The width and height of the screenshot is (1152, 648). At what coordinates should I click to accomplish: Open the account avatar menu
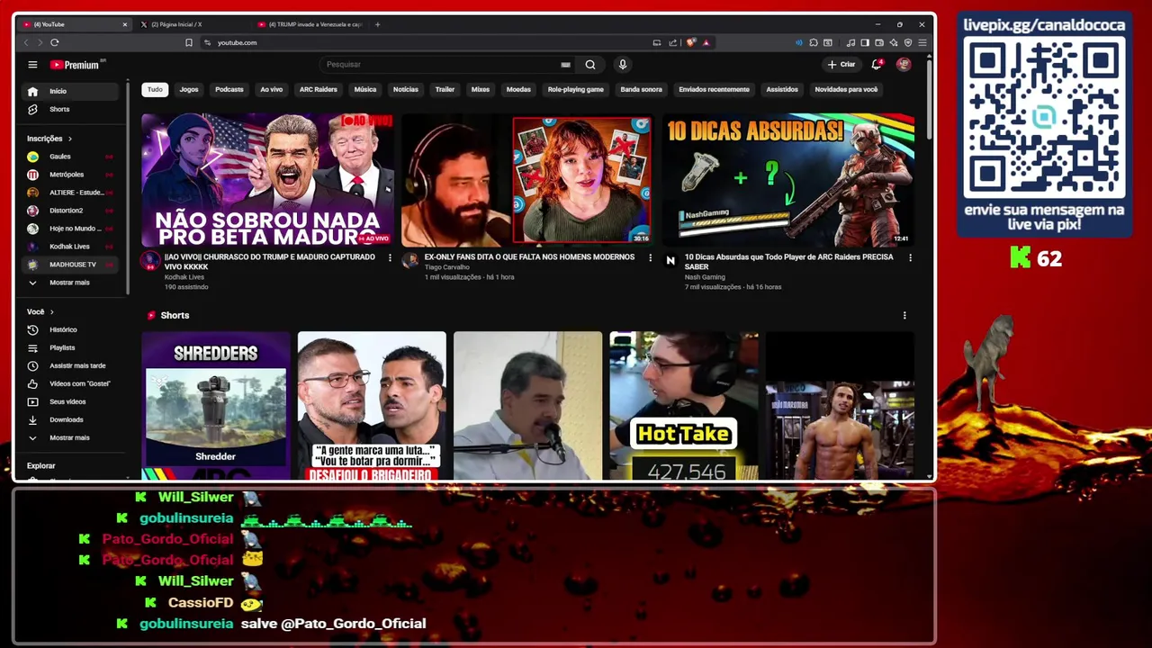(x=904, y=65)
